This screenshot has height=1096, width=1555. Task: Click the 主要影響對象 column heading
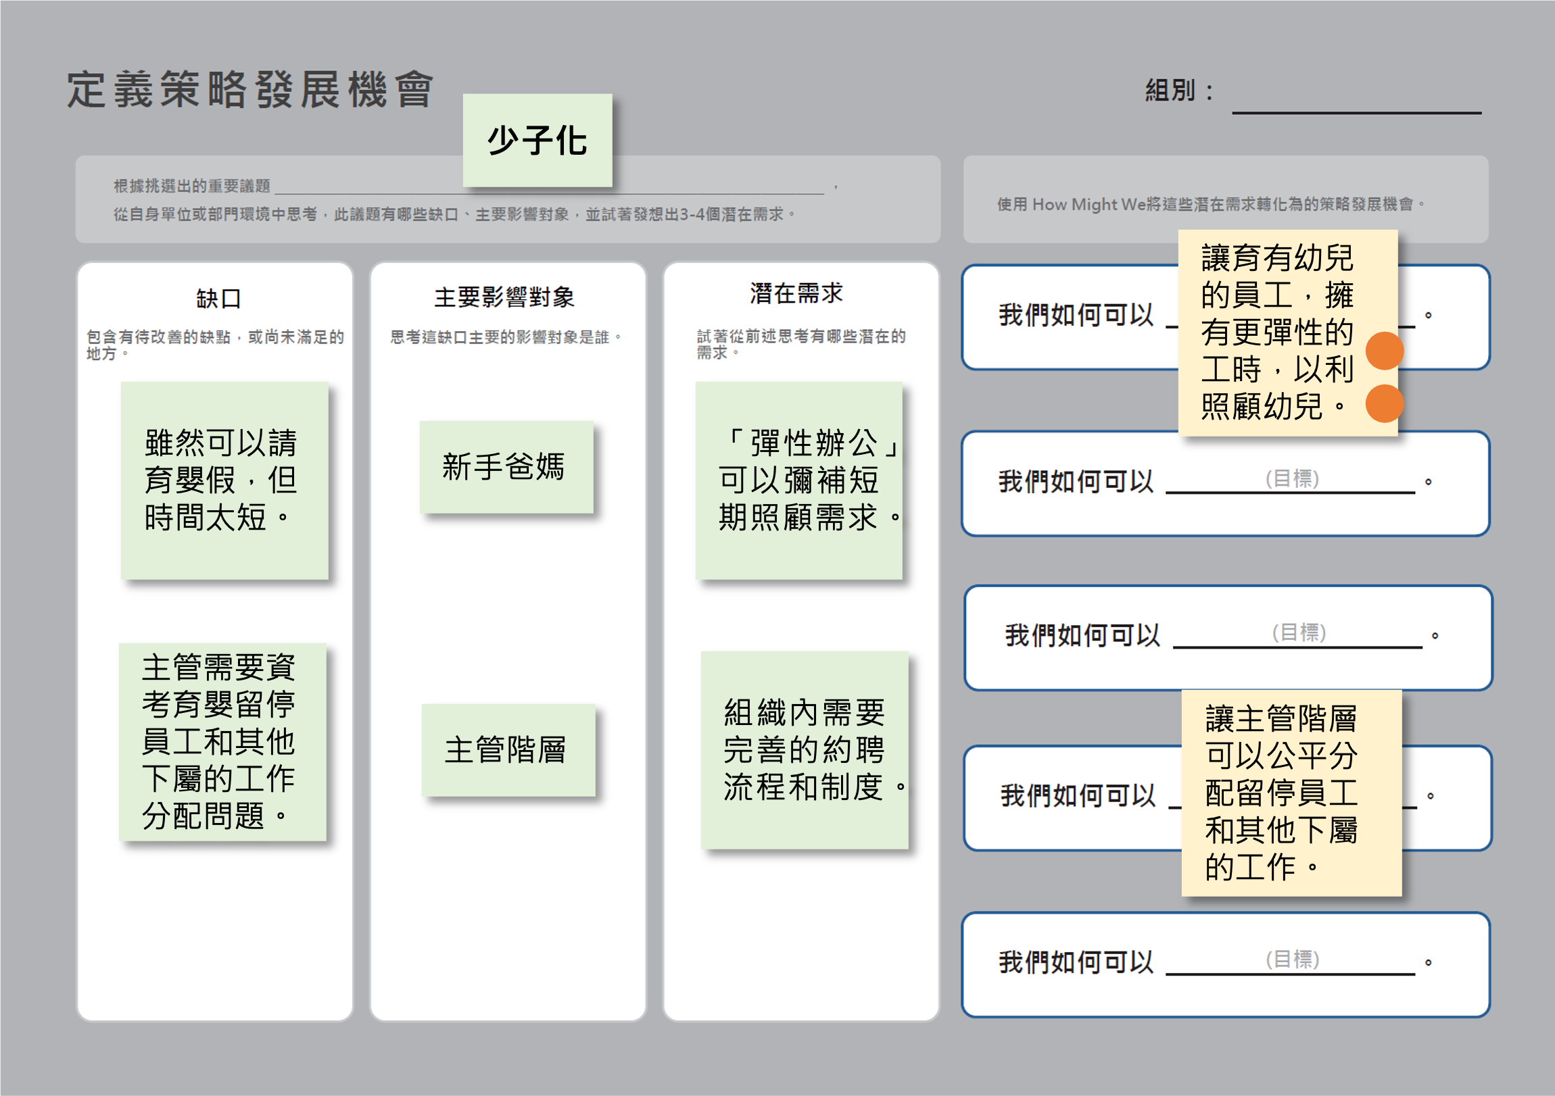pyautogui.click(x=504, y=297)
